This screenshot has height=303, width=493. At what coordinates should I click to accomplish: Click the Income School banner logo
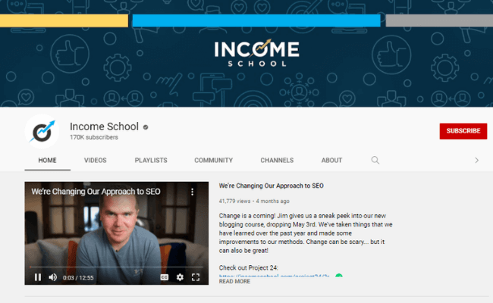point(256,53)
